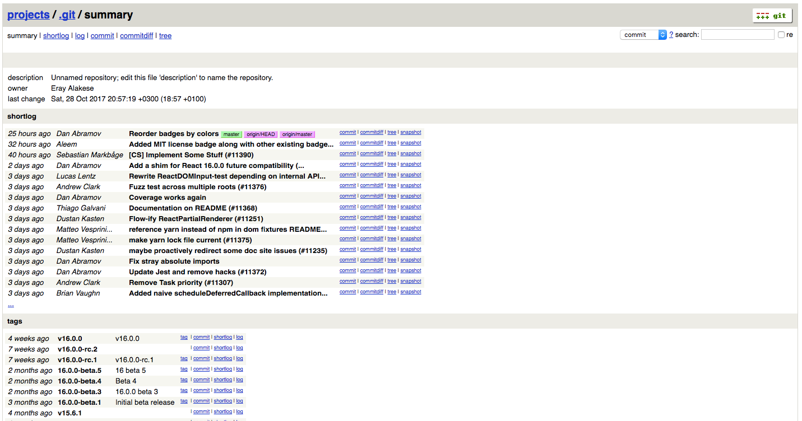Open 'Fix stray absolute imports' commit

(x=174, y=261)
